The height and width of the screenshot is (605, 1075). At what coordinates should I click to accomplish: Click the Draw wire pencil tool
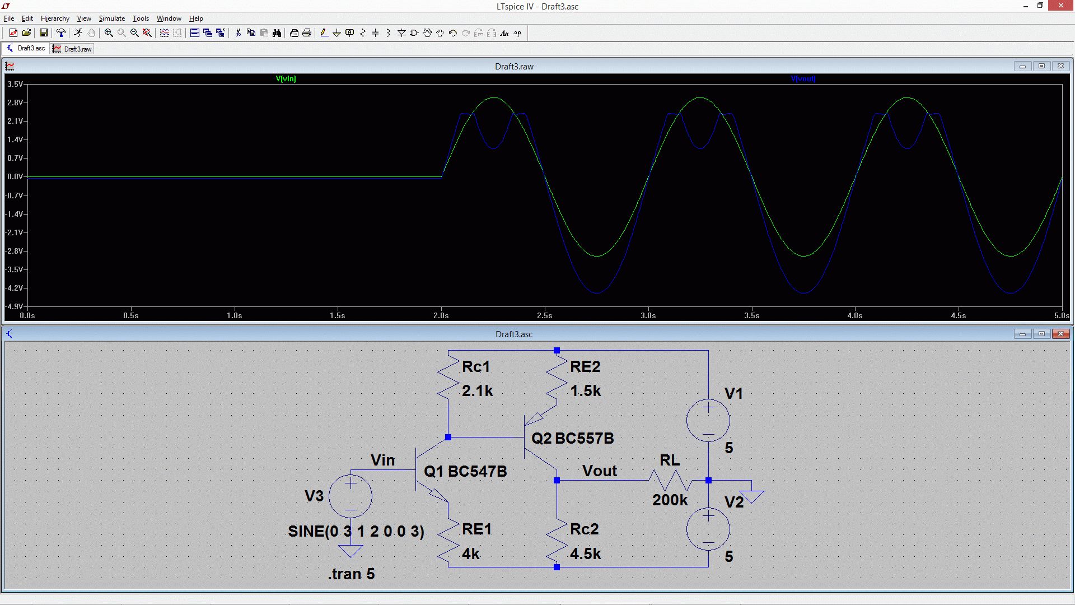(324, 33)
